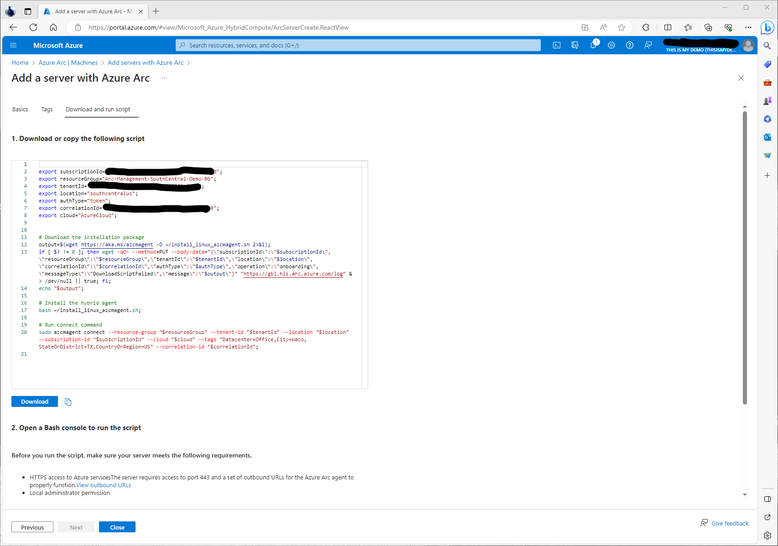Open the View outbound URLs link
Screen dimensions: 778x546
click(104, 485)
